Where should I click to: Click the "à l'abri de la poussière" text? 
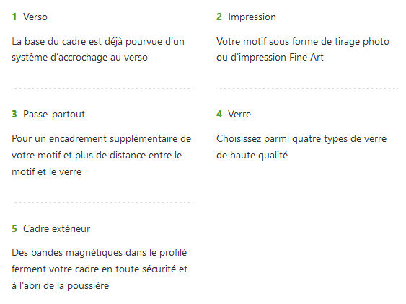(x=61, y=286)
